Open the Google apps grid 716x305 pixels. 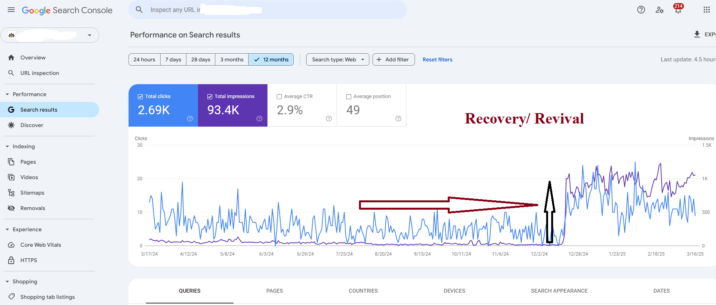click(x=706, y=10)
